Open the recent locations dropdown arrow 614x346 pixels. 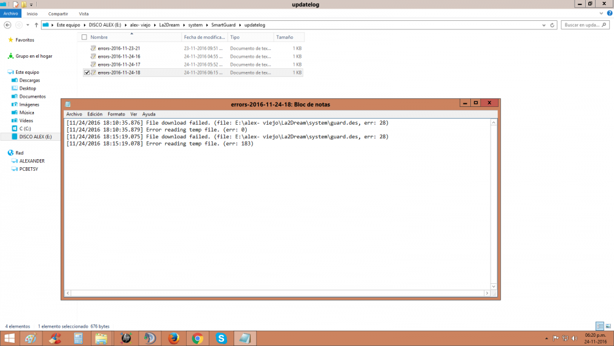[28, 25]
